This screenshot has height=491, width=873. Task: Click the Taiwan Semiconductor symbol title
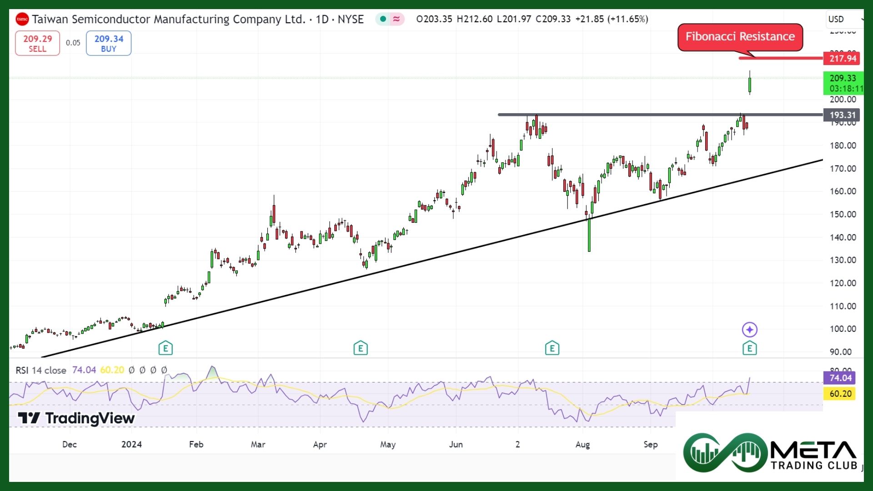(x=168, y=19)
